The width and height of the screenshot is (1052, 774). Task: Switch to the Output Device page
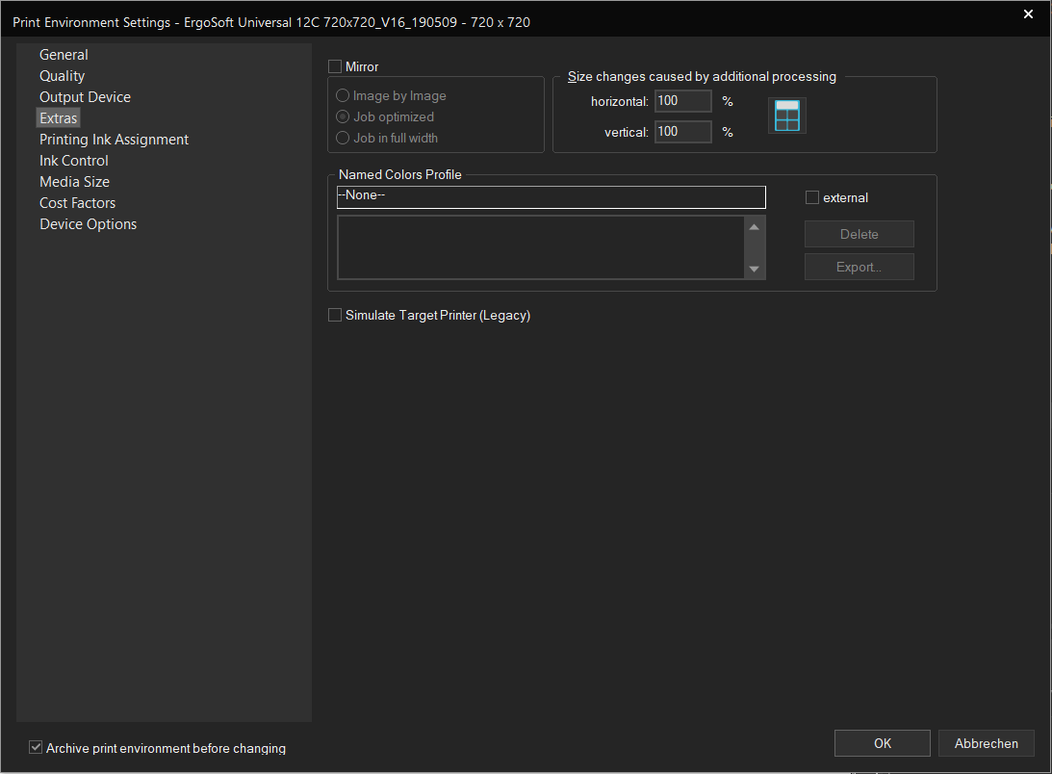[x=86, y=97]
